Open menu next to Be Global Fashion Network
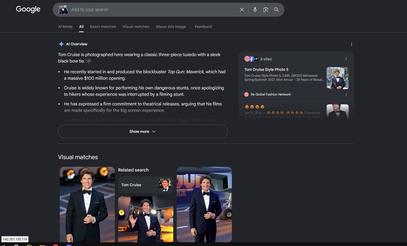Viewport: 407px width, 246px height. pyautogui.click(x=346, y=94)
